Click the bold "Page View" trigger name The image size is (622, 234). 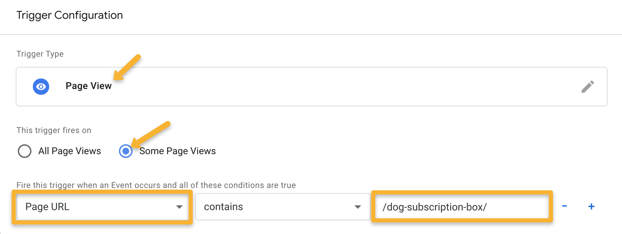(x=89, y=86)
